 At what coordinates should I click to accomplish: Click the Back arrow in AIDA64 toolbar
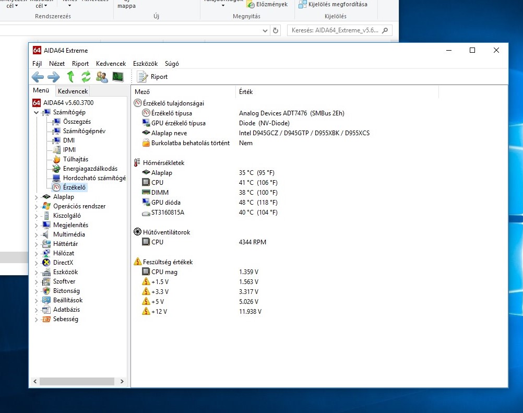[38, 77]
